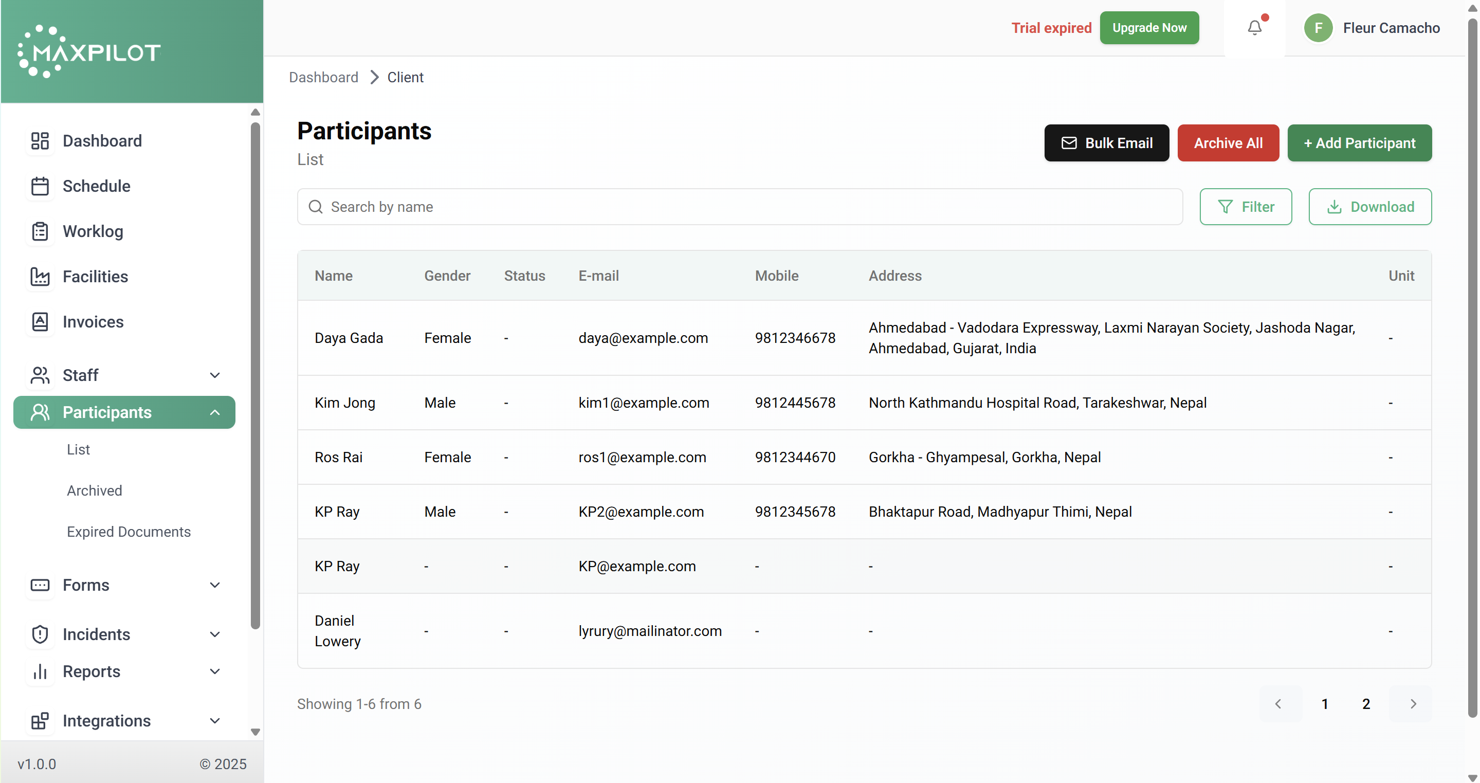The width and height of the screenshot is (1480, 783).
Task: Expand the Staff sidebar section
Action: click(x=214, y=375)
